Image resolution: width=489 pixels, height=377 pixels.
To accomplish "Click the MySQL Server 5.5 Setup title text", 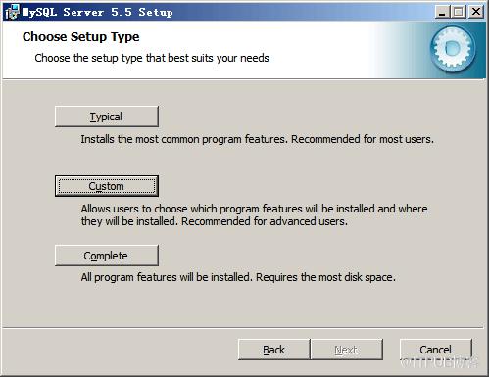I will point(97,13).
